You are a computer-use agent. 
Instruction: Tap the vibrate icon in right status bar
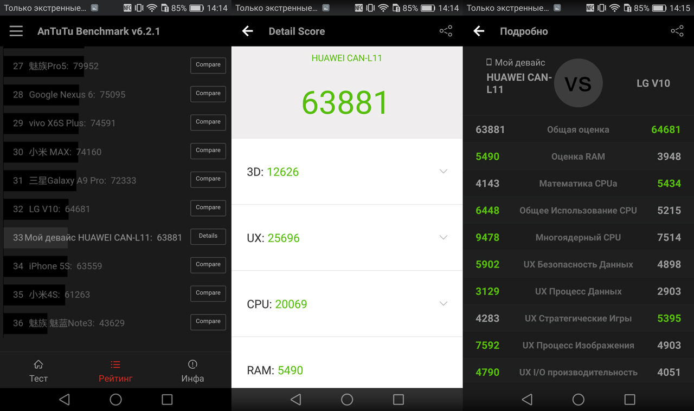click(x=602, y=8)
